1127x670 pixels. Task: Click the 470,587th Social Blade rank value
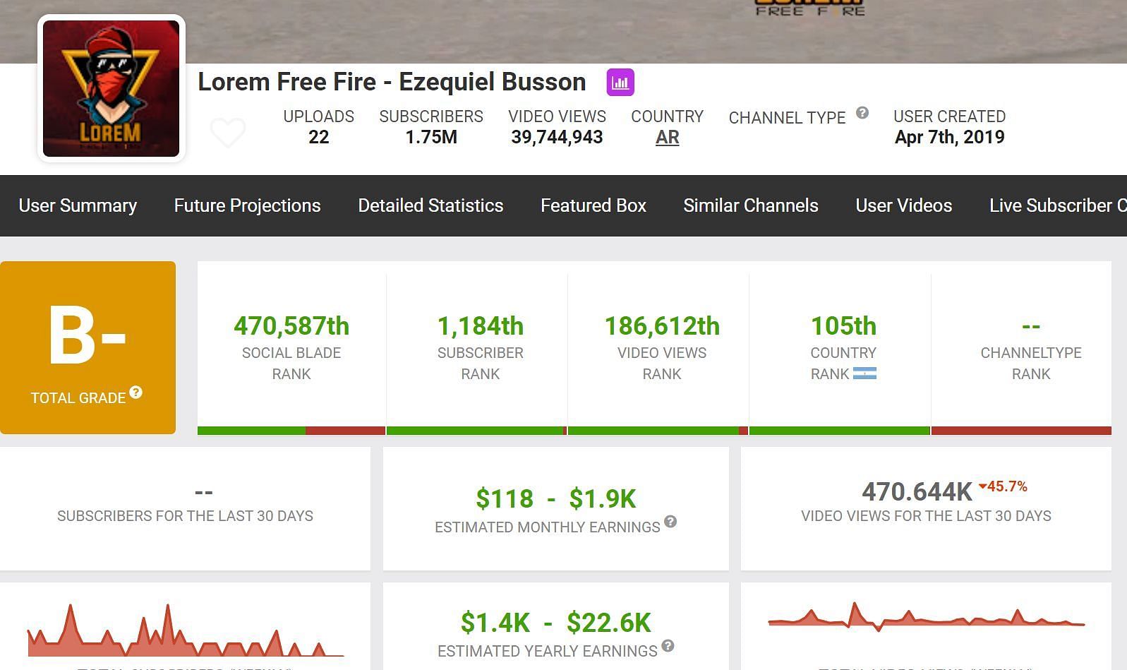point(291,326)
